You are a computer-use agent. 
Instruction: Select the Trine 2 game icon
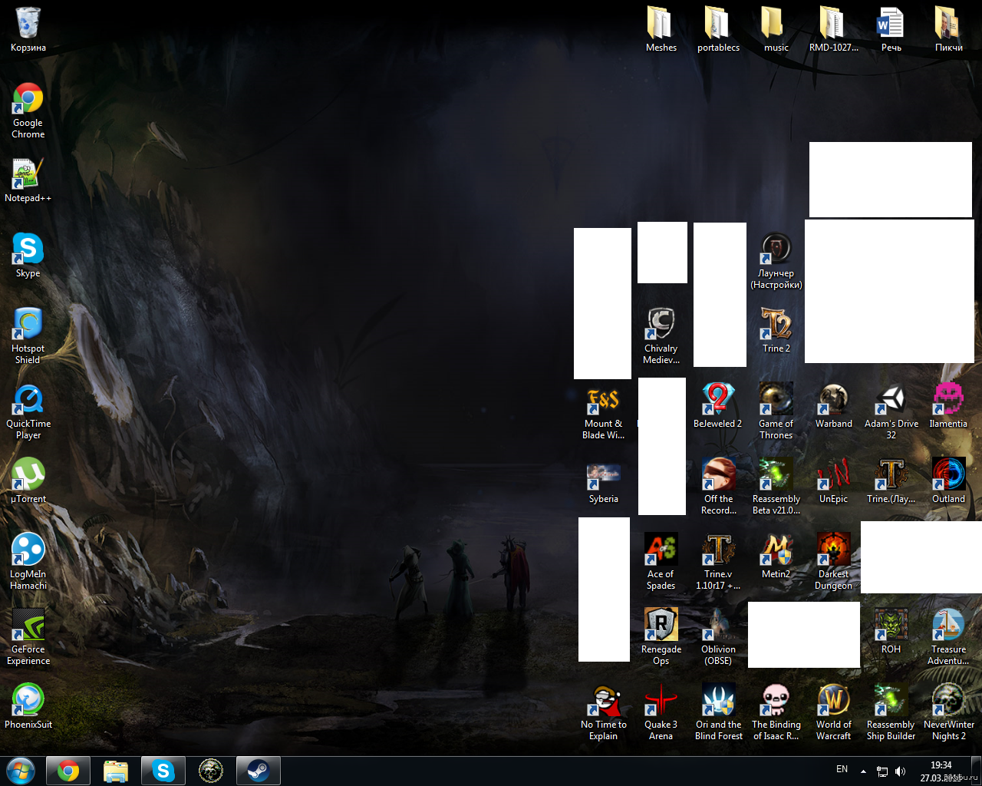click(x=776, y=324)
